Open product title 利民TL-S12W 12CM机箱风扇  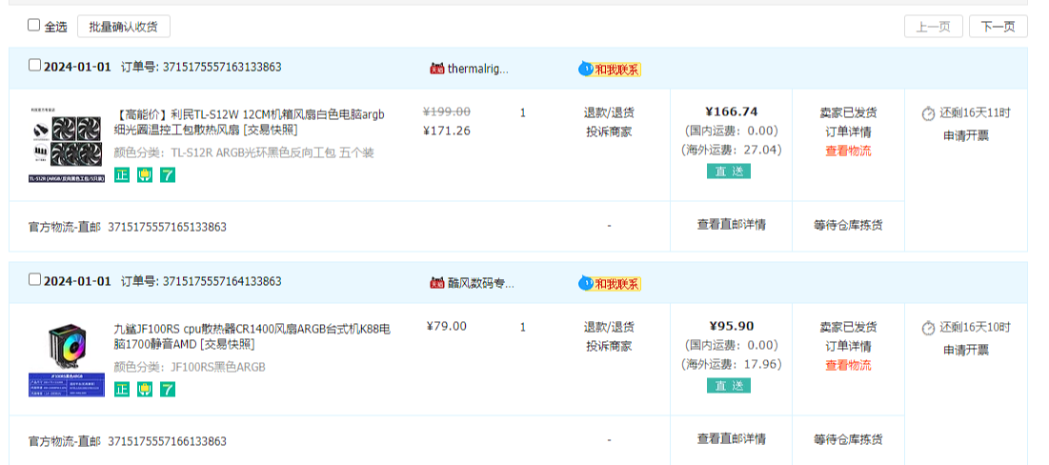point(249,121)
